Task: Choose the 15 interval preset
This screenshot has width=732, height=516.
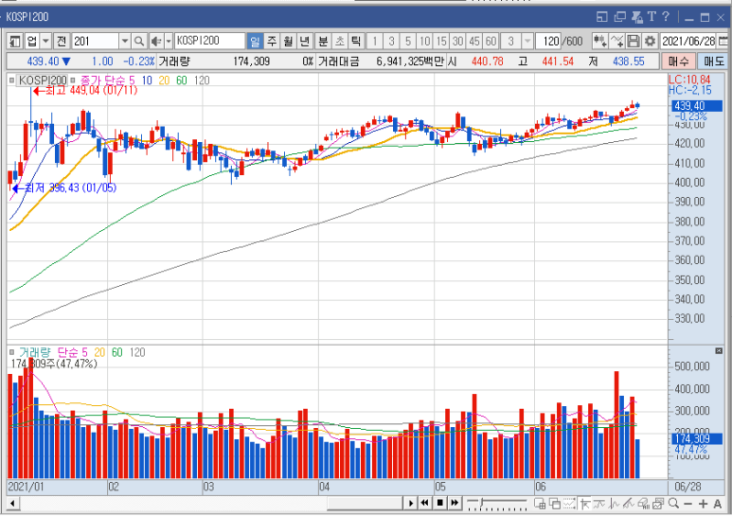Action: coord(440,42)
